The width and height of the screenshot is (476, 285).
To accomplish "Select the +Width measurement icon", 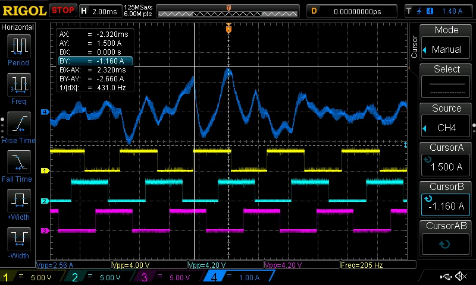I will 19,200.
